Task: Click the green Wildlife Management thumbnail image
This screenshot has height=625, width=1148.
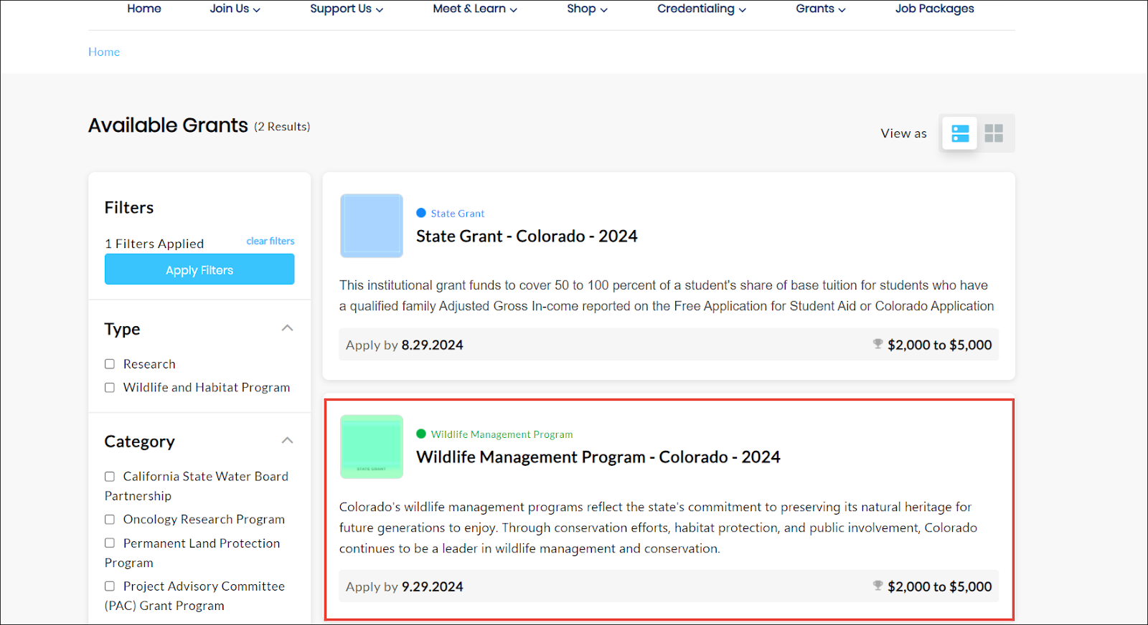Action: [372, 447]
